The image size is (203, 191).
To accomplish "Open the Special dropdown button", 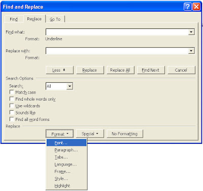I will pos(90,134).
